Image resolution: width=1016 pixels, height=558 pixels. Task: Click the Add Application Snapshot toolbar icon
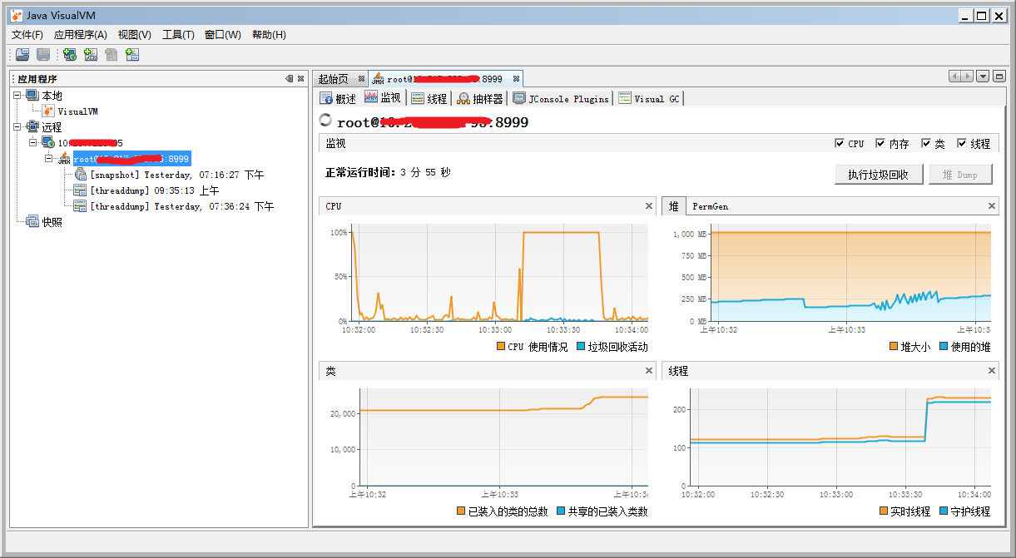pos(132,55)
